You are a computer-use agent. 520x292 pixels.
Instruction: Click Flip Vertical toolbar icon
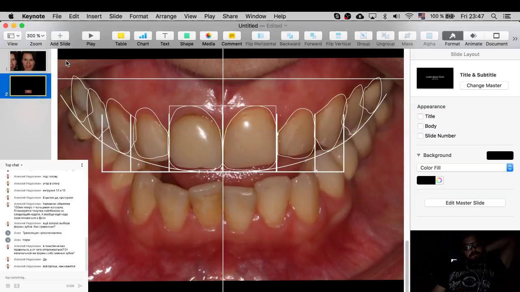[338, 36]
